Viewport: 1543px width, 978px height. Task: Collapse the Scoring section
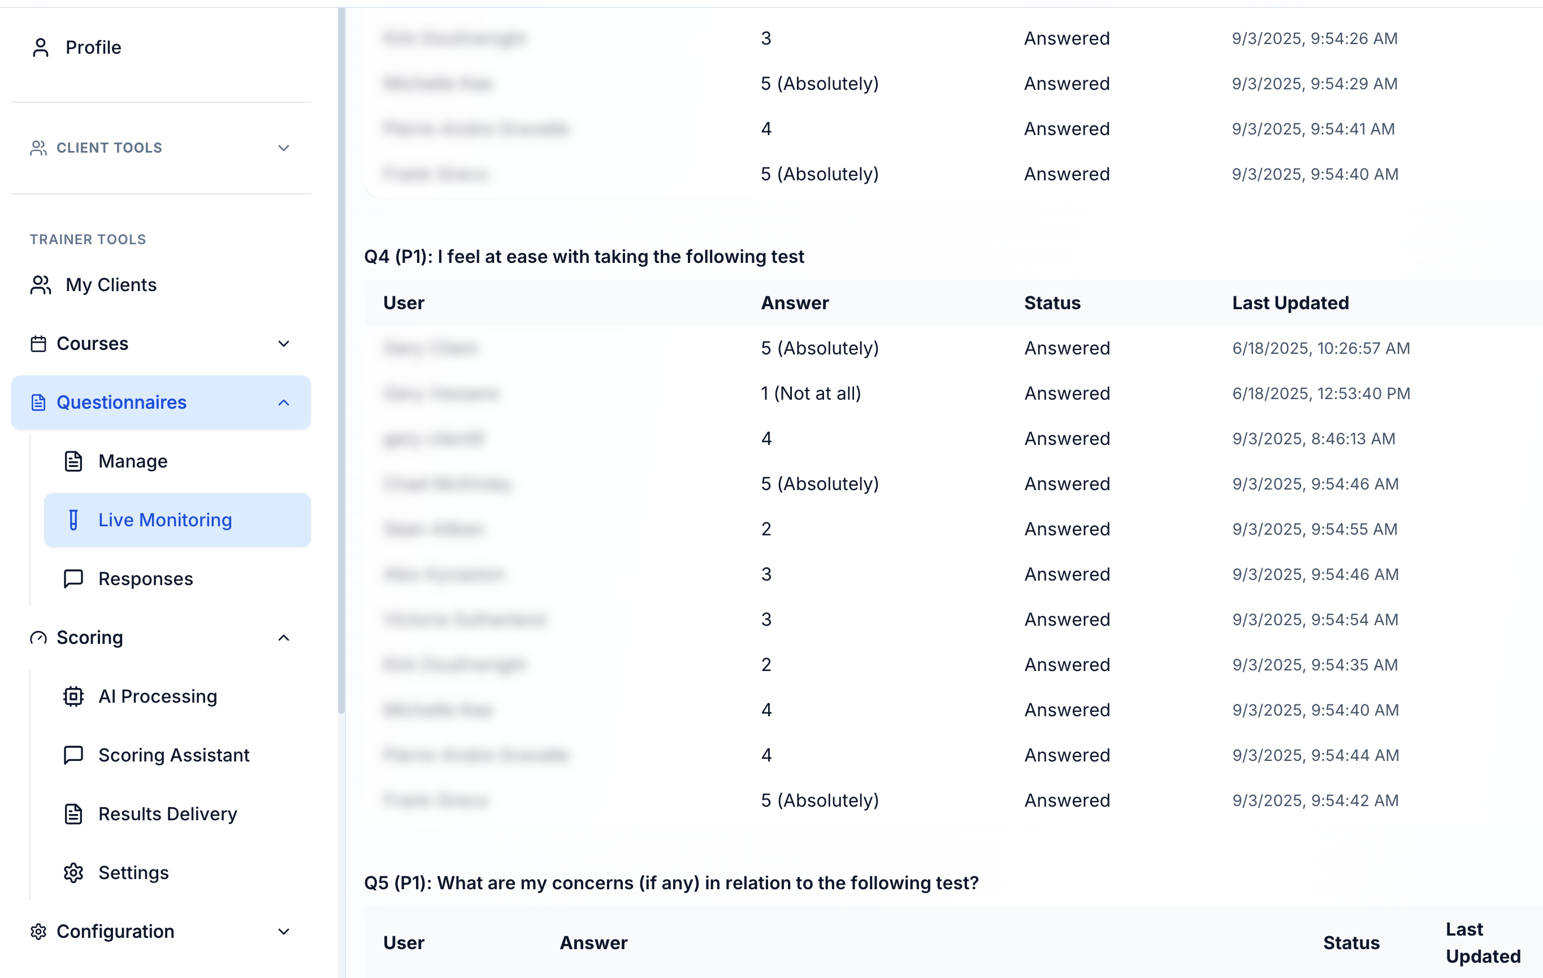tap(284, 638)
